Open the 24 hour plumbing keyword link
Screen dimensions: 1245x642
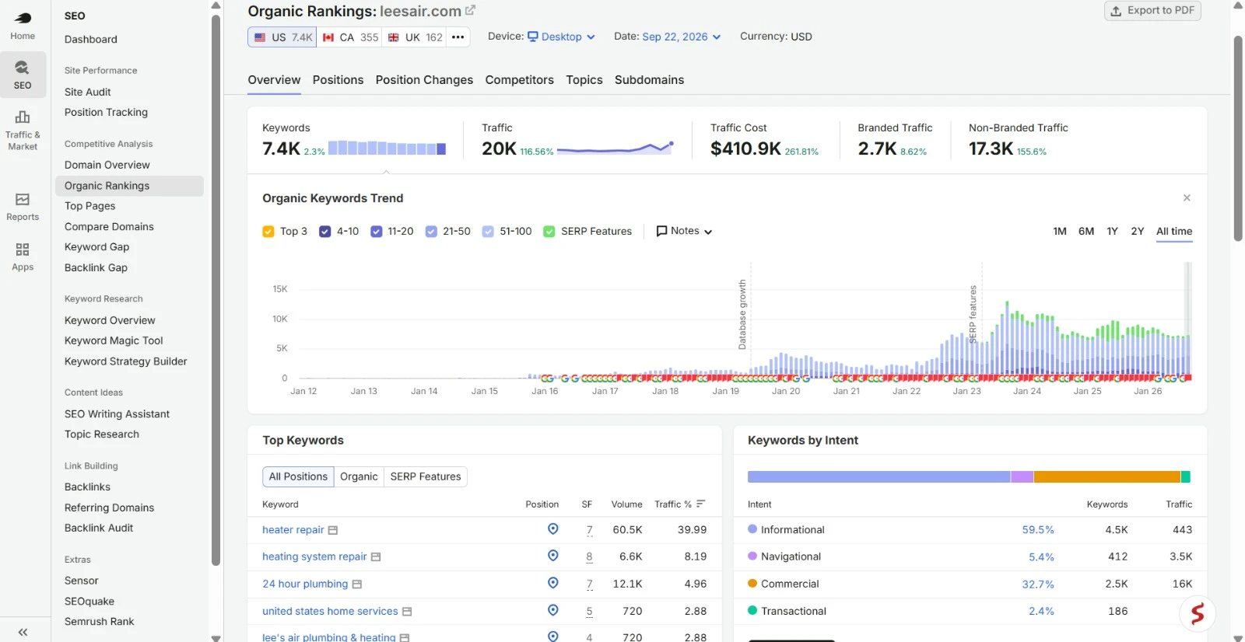click(x=305, y=584)
